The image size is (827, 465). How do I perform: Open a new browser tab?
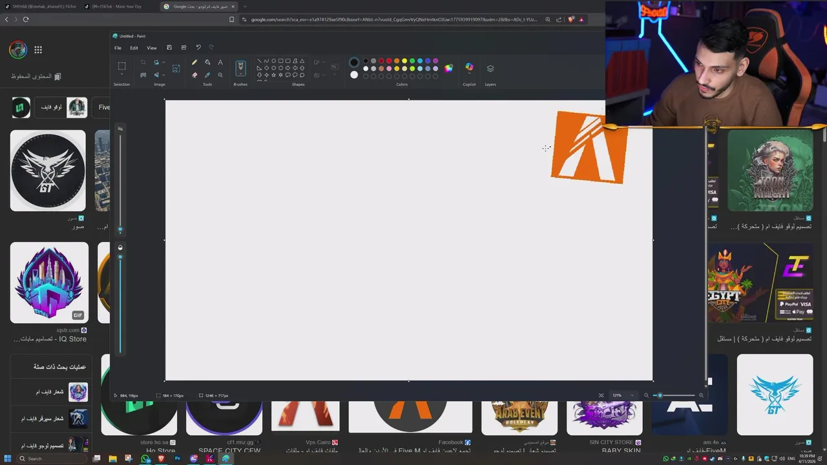click(x=245, y=6)
